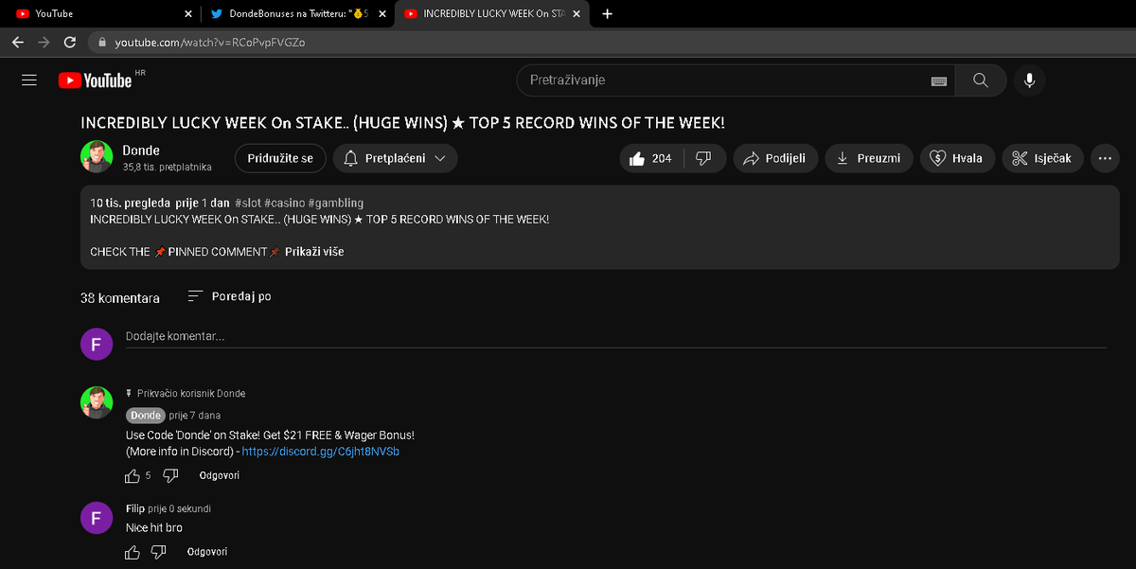Start voice search with microphone icon

click(x=1030, y=80)
